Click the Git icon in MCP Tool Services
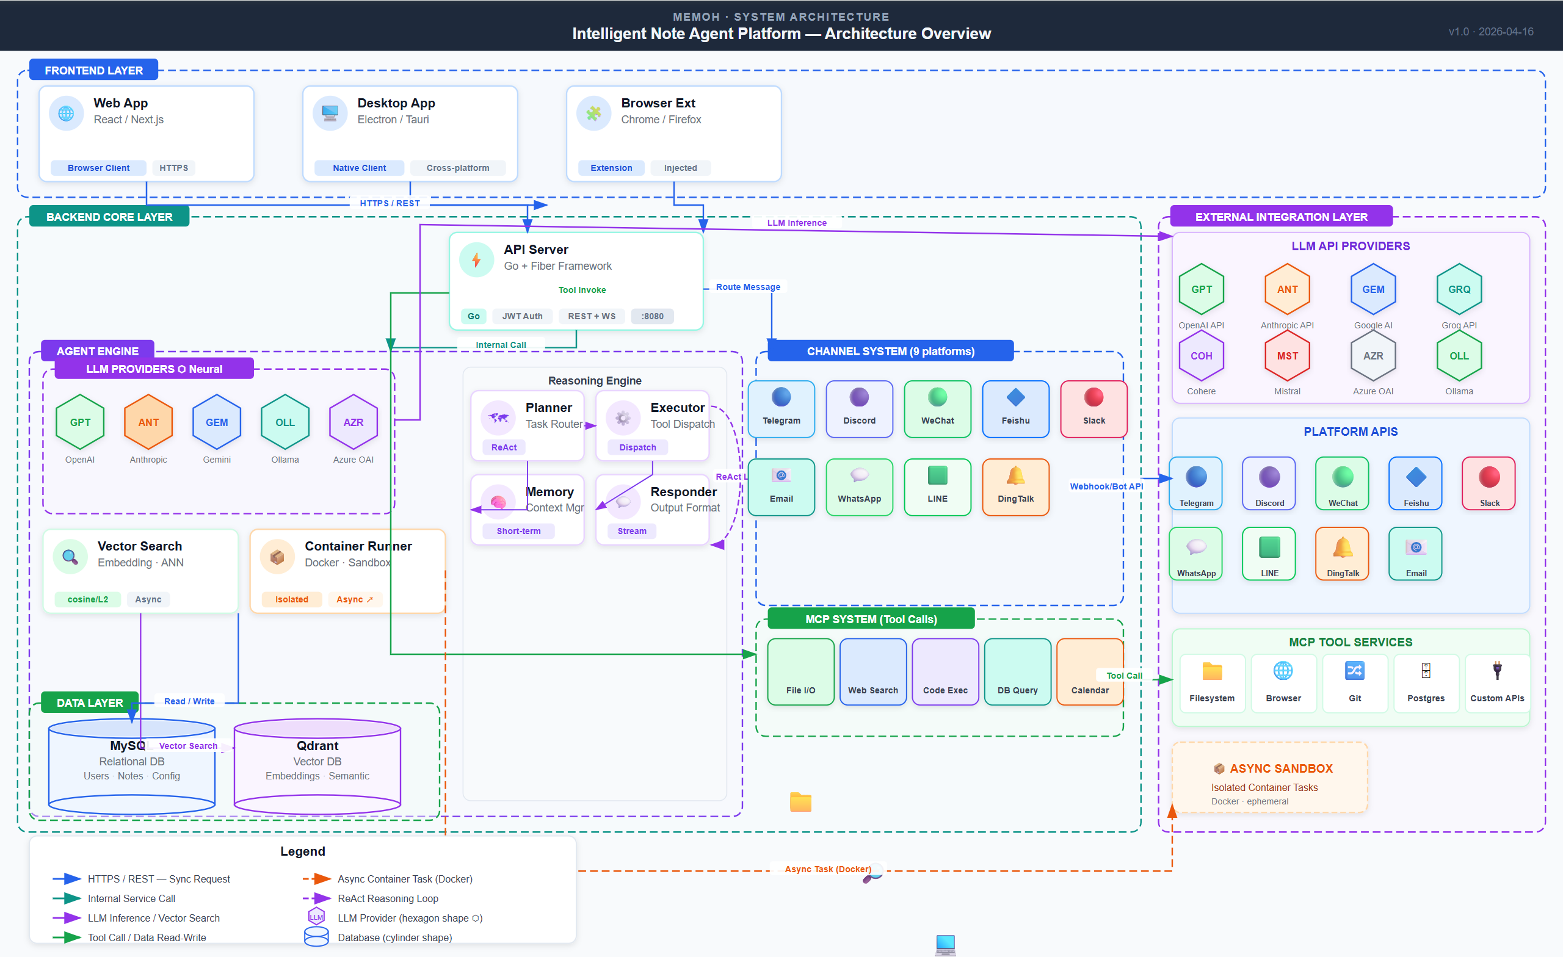 tap(1355, 671)
